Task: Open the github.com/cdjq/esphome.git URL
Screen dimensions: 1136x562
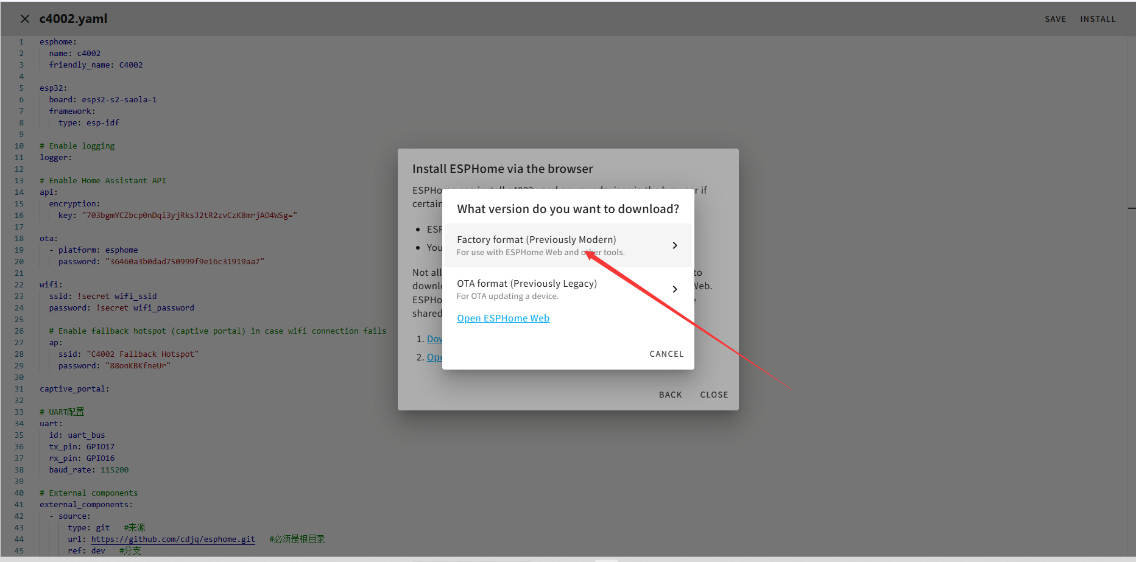Action: [x=173, y=539]
